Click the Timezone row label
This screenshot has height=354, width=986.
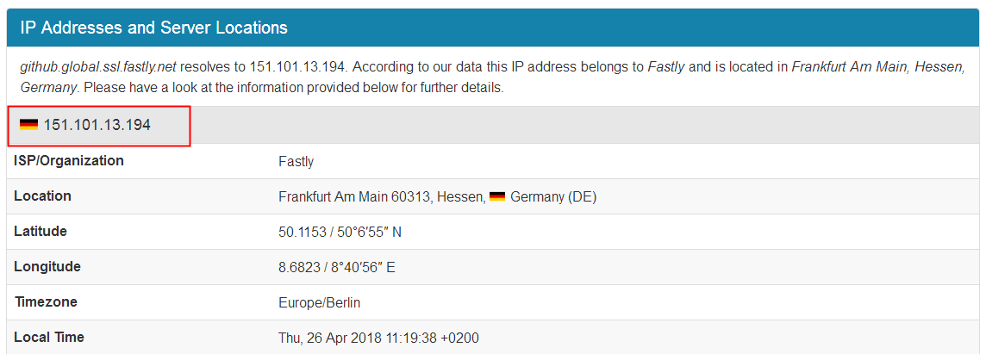pyautogui.click(x=46, y=302)
